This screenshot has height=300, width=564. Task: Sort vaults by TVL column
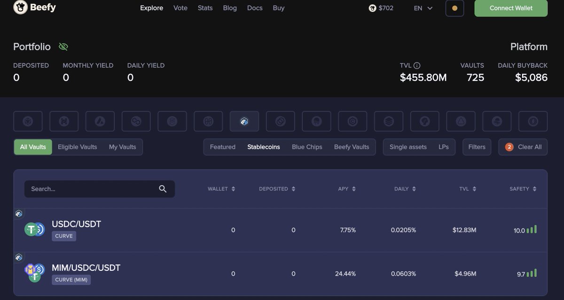468,189
